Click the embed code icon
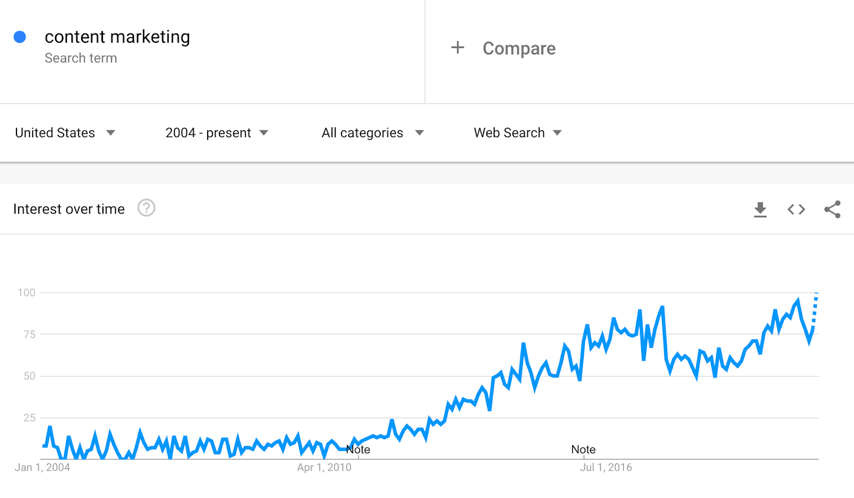 pyautogui.click(x=796, y=209)
